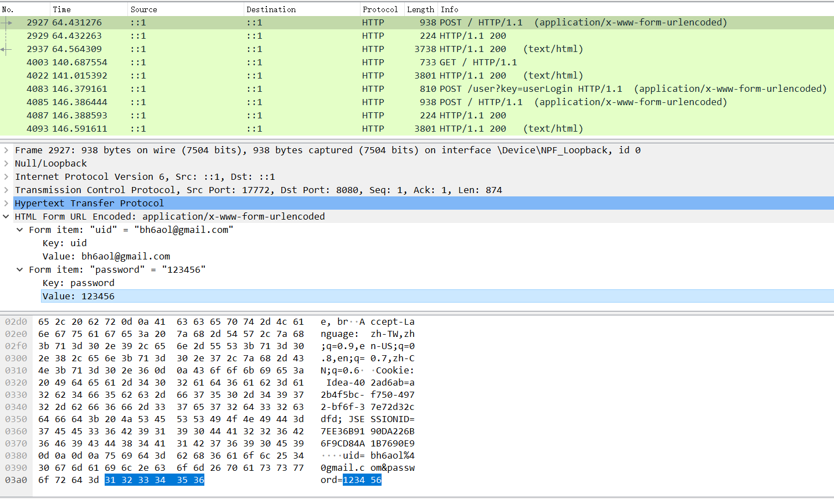Select the "Key: uid" tree line
The height and width of the screenshot is (499, 834).
tap(65, 243)
